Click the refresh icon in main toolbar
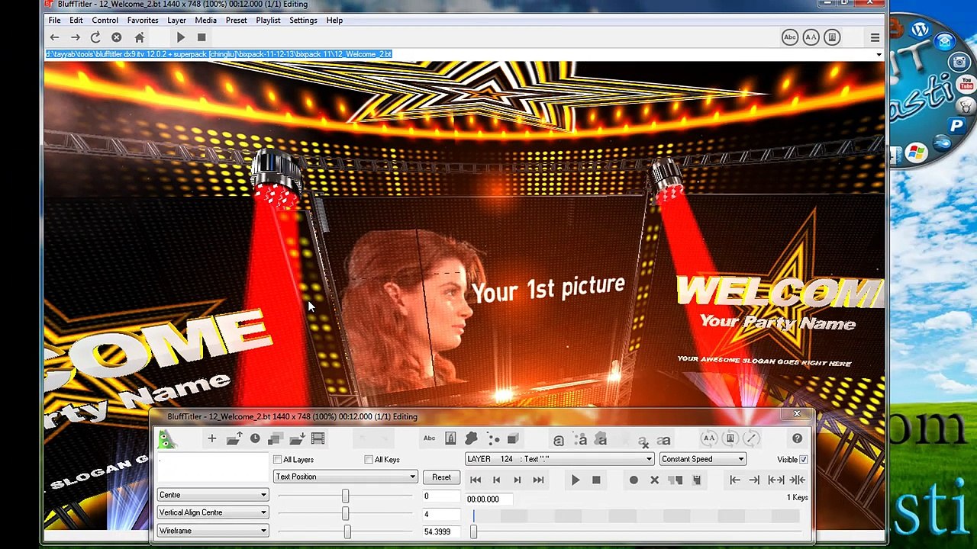 coord(95,37)
